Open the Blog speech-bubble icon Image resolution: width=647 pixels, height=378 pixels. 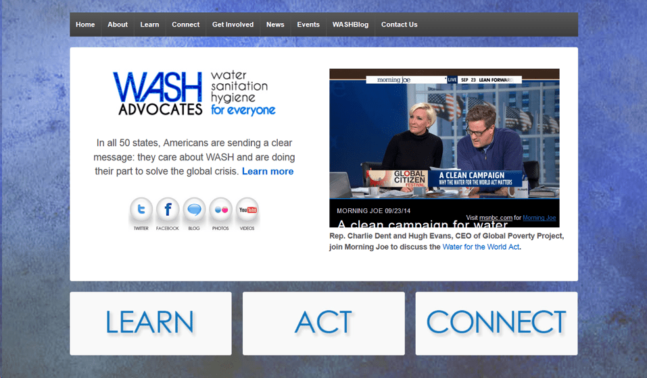click(194, 214)
